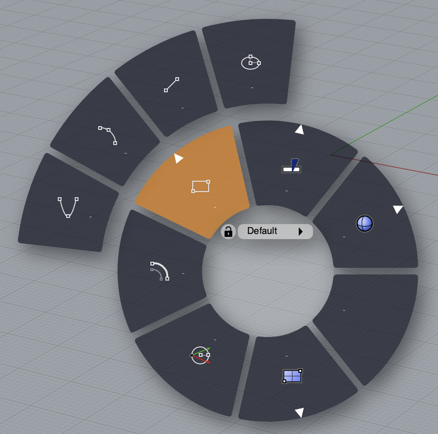
Task: Choose the Offset curve tool
Action: 160,271
